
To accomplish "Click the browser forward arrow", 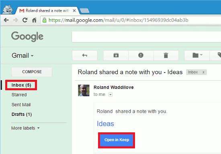I will tap(16, 20).
